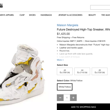Expand the More description arrow
The image size is (110, 110).
tap(60, 60)
